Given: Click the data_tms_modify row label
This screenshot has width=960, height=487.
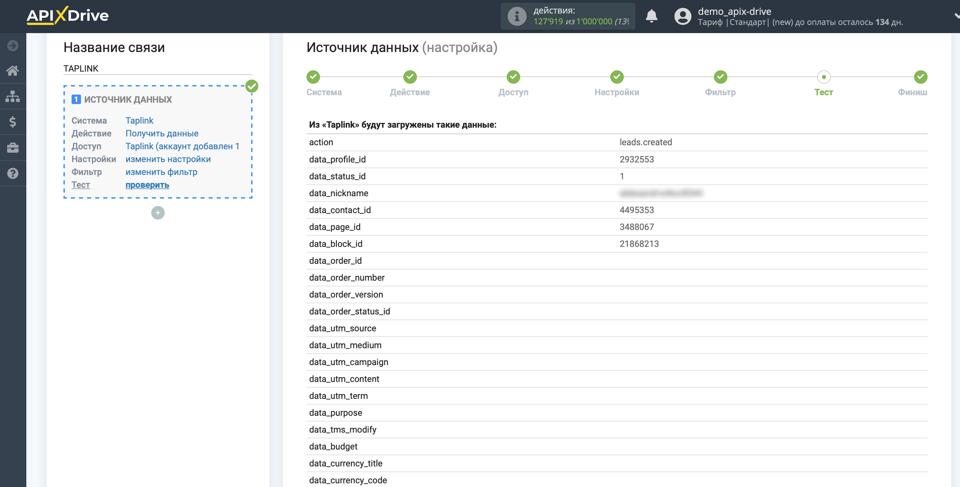Looking at the screenshot, I should click(x=343, y=430).
